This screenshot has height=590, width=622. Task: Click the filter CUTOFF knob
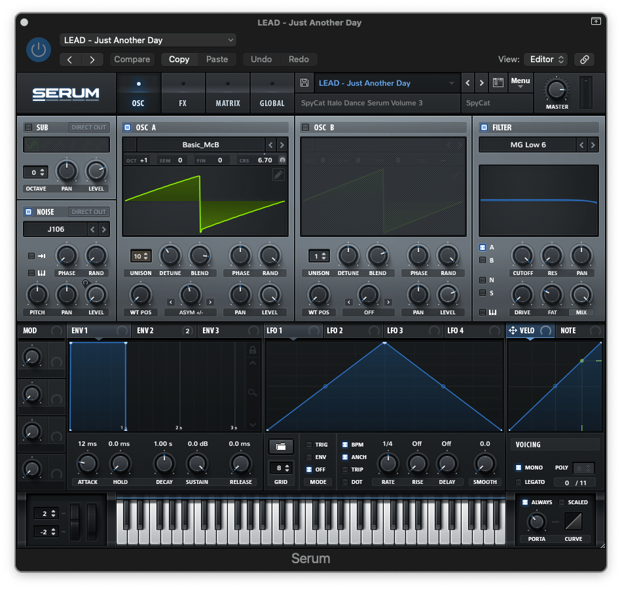pyautogui.click(x=522, y=256)
